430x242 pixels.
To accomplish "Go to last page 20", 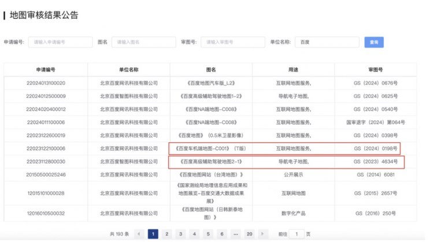I will click(x=250, y=234).
